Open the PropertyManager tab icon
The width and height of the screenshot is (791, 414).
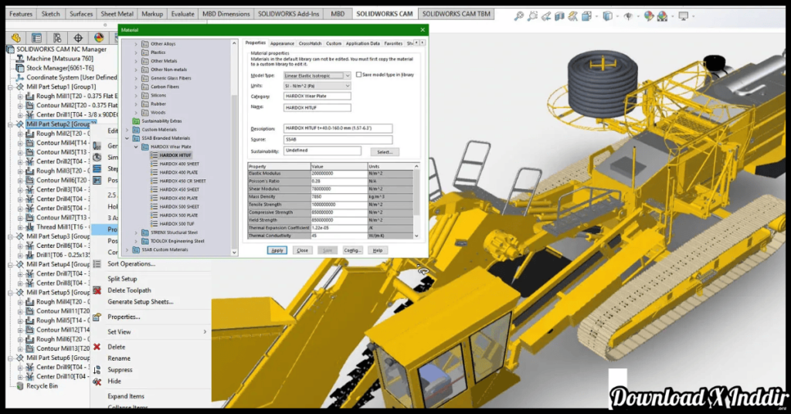37,38
